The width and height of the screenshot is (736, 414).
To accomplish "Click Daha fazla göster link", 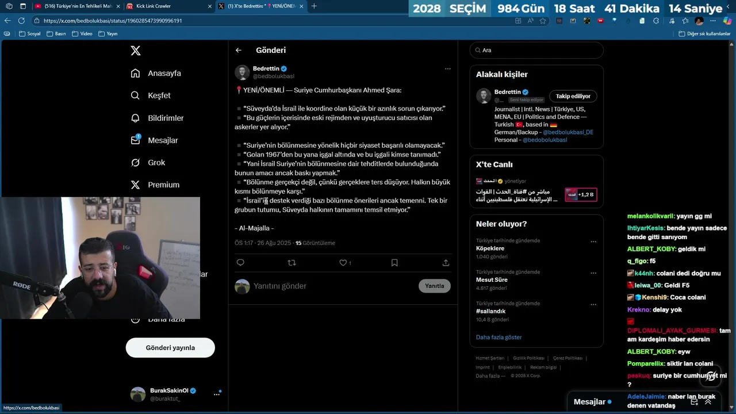I will [x=499, y=337].
